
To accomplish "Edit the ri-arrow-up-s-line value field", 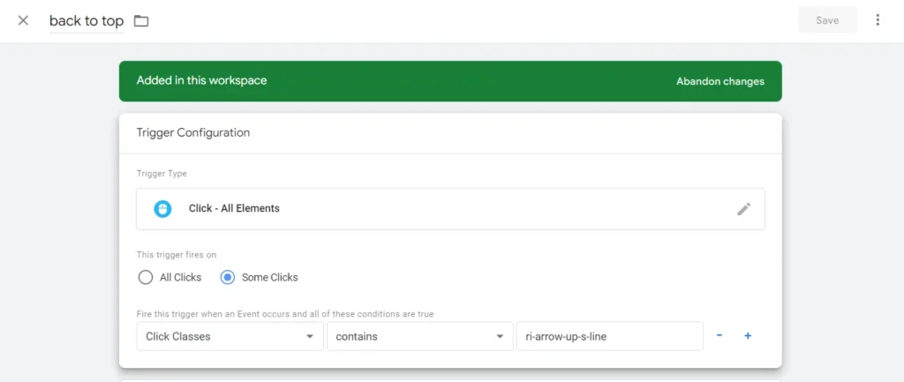I will pos(608,336).
